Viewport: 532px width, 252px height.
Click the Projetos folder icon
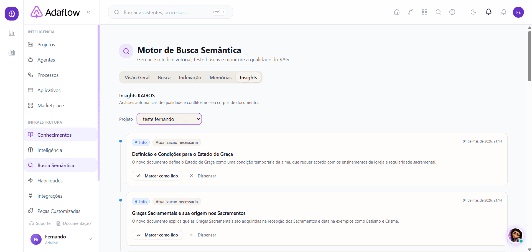pyautogui.click(x=30, y=44)
